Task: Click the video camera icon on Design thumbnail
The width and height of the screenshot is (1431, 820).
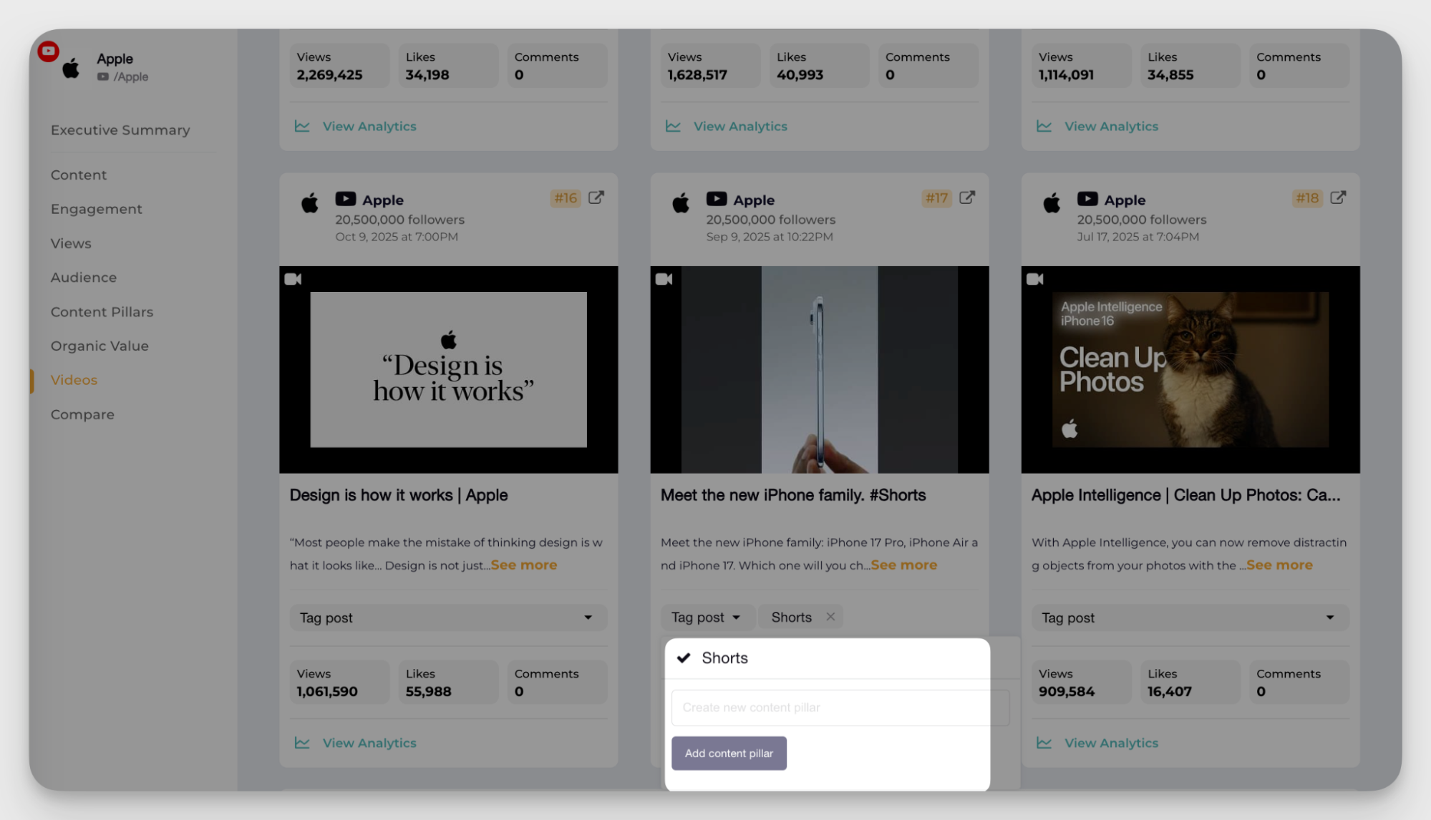Action: pos(293,278)
